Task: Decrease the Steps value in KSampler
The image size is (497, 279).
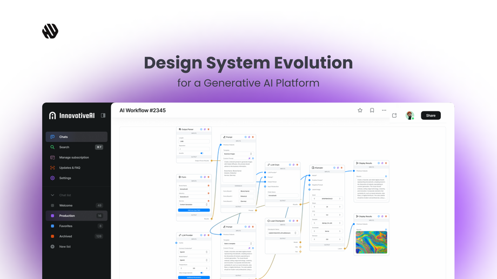Action: pyautogui.click(x=314, y=207)
